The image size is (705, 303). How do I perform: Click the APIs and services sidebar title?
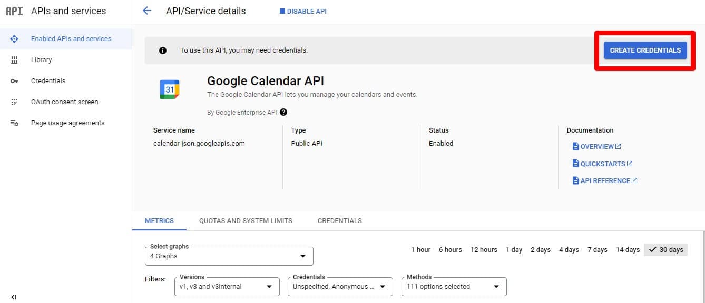click(x=68, y=11)
